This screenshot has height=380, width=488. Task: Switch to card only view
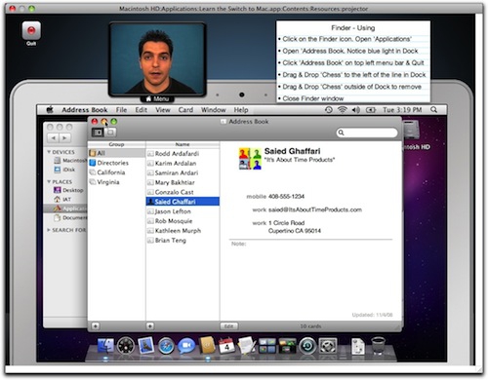pyautogui.click(x=110, y=133)
